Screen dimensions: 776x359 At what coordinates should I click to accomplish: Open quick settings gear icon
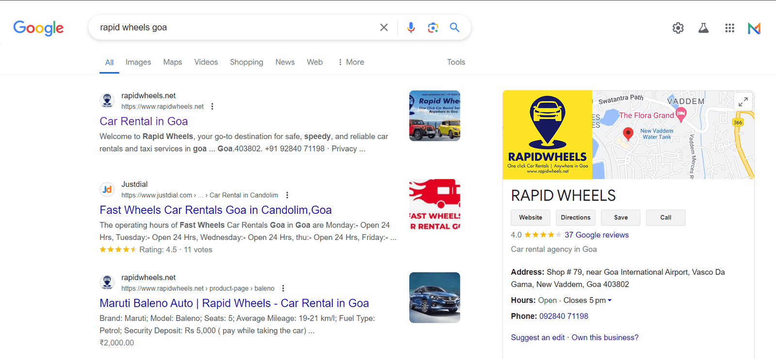(x=678, y=28)
